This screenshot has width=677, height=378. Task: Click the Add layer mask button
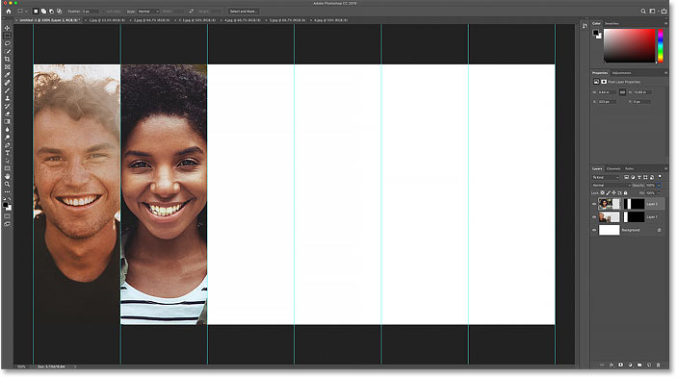(620, 365)
